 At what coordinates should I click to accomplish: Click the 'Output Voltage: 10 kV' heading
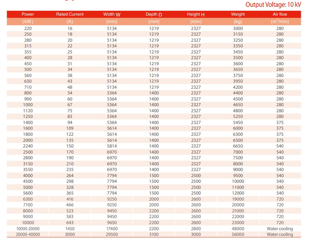pos(273,4)
